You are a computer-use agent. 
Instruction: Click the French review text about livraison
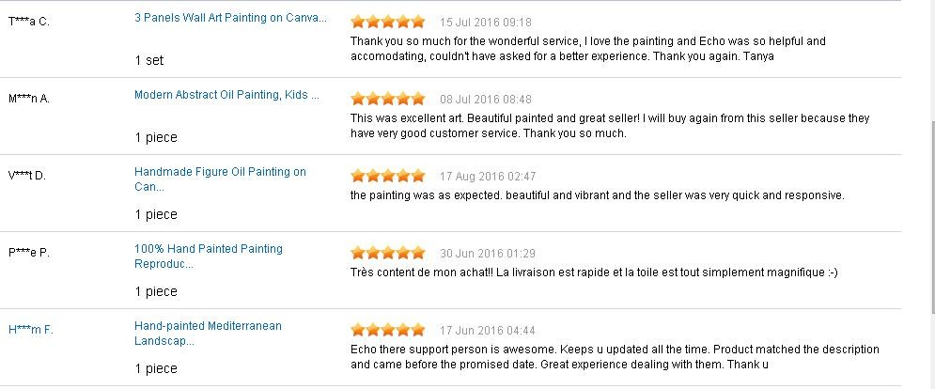coord(593,272)
